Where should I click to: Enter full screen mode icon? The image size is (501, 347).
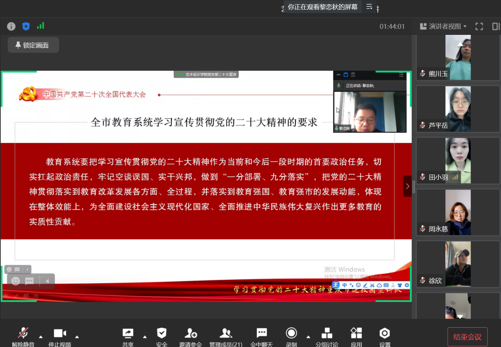tap(479, 27)
